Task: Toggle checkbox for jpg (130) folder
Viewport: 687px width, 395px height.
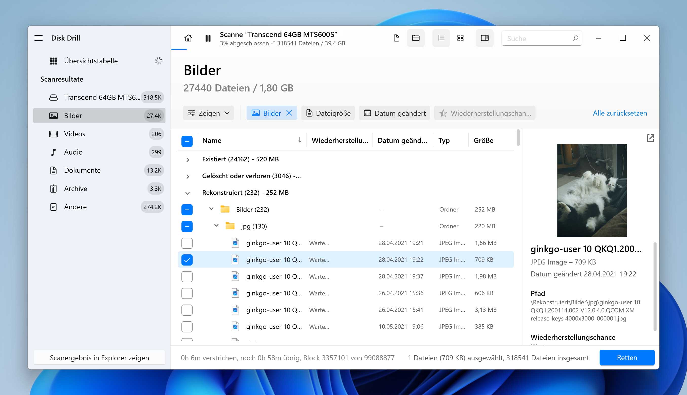Action: click(x=187, y=227)
